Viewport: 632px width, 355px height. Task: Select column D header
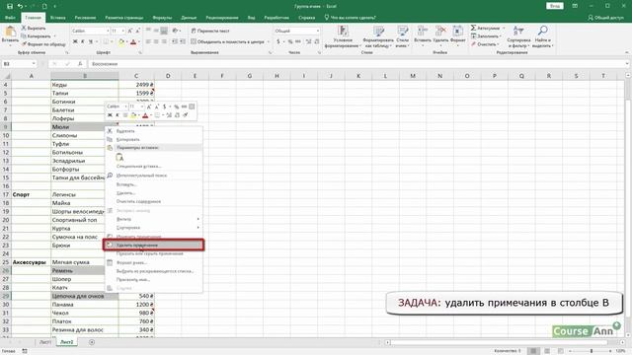(168, 76)
